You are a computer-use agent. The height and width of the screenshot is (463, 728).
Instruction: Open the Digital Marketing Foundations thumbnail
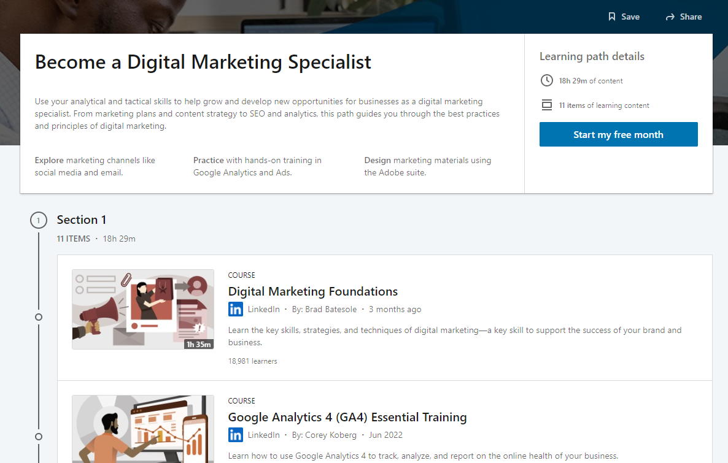[143, 310]
